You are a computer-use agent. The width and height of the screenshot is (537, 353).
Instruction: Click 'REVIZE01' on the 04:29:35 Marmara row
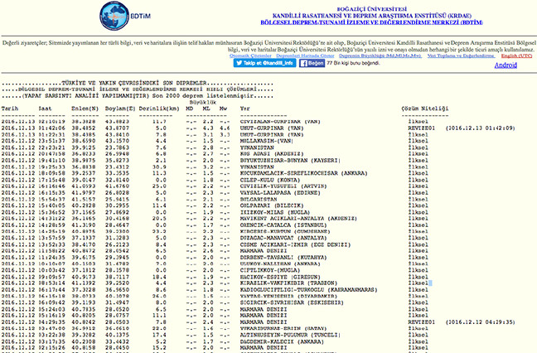pyautogui.click(x=421, y=322)
